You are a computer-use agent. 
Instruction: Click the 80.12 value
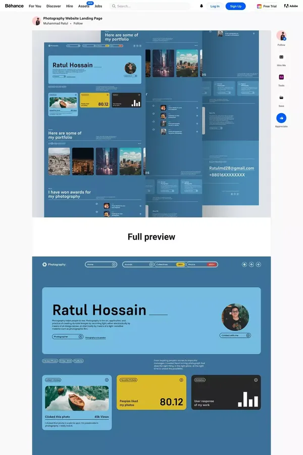click(x=171, y=402)
